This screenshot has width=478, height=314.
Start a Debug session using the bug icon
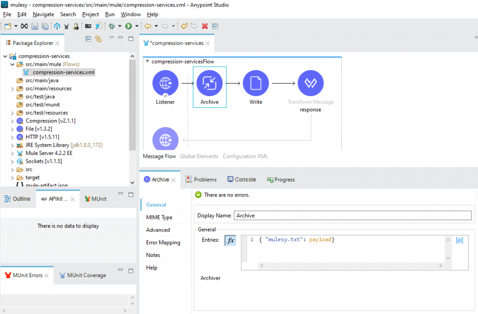pyautogui.click(x=111, y=26)
